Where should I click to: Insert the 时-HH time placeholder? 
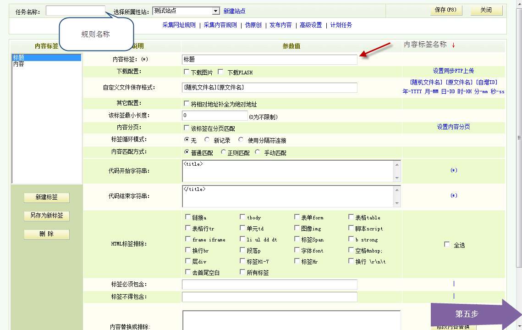464,91
